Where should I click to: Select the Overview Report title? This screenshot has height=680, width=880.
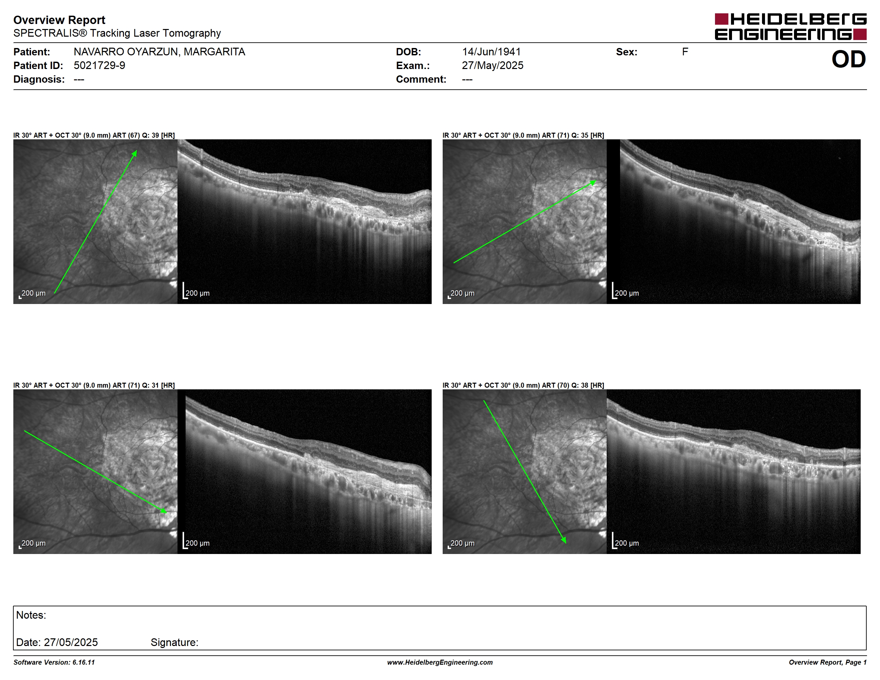click(x=59, y=20)
